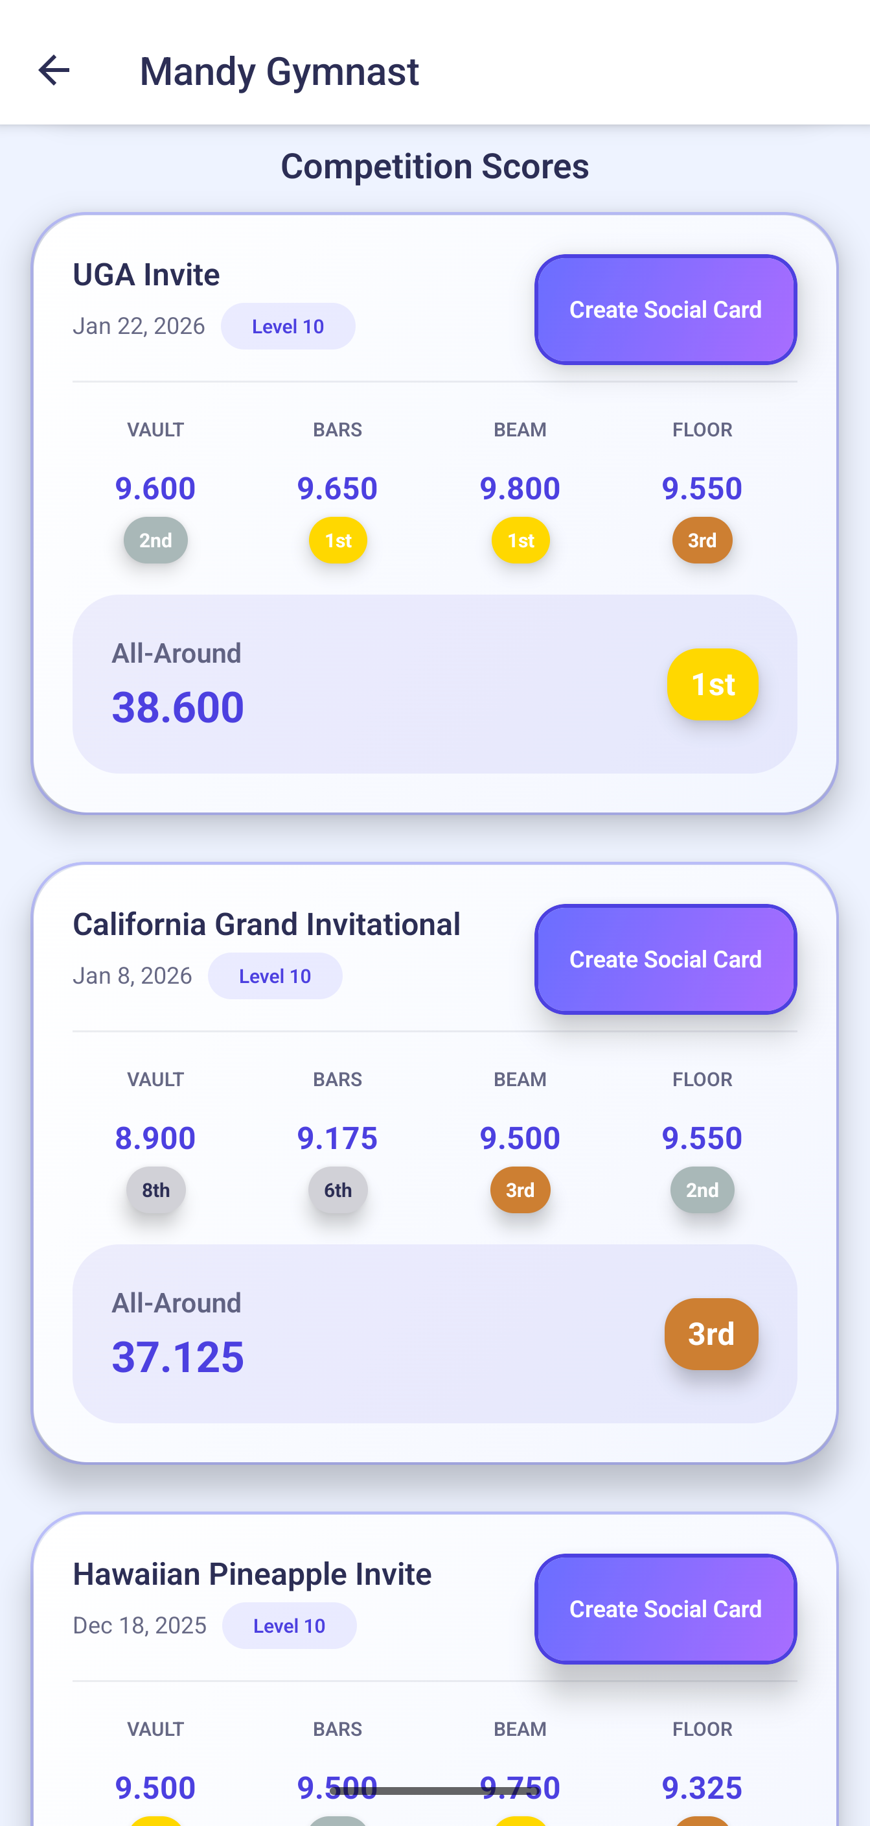The image size is (870, 1826).
Task: Expand the UGA Invite All-Around section
Action: click(435, 682)
